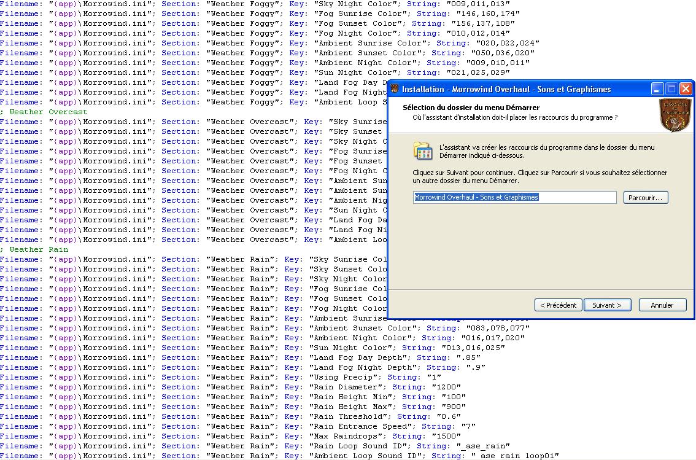Click the string value "009,011,013"
The image size is (696, 460).
[x=478, y=4]
